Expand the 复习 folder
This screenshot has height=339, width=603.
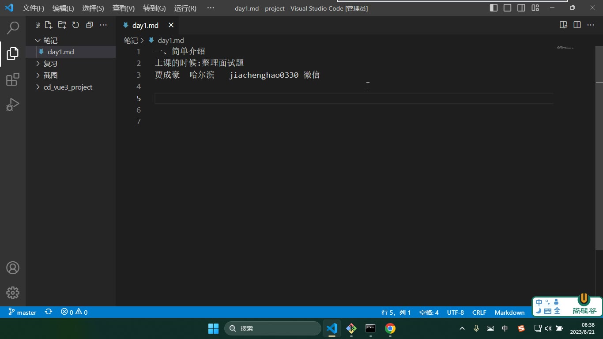coord(71,64)
